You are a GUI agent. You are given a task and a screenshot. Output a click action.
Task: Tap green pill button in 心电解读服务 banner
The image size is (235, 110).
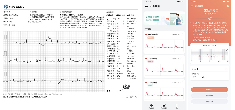tap(155, 20)
